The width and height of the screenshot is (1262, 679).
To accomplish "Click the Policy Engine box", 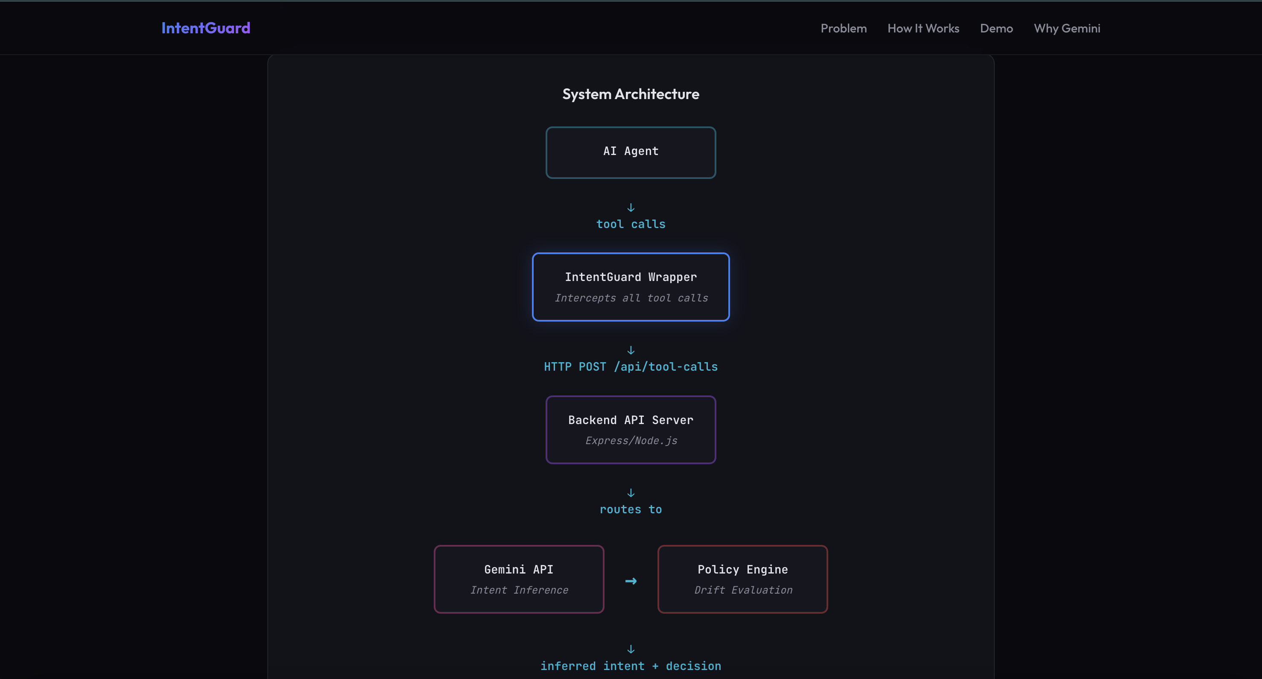I will coord(742,579).
